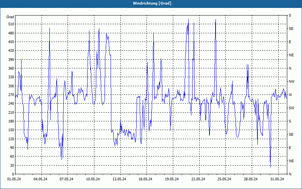Click the y-axis value 90
The height and width of the screenshot is (189, 302).
pyautogui.click(x=12, y=148)
